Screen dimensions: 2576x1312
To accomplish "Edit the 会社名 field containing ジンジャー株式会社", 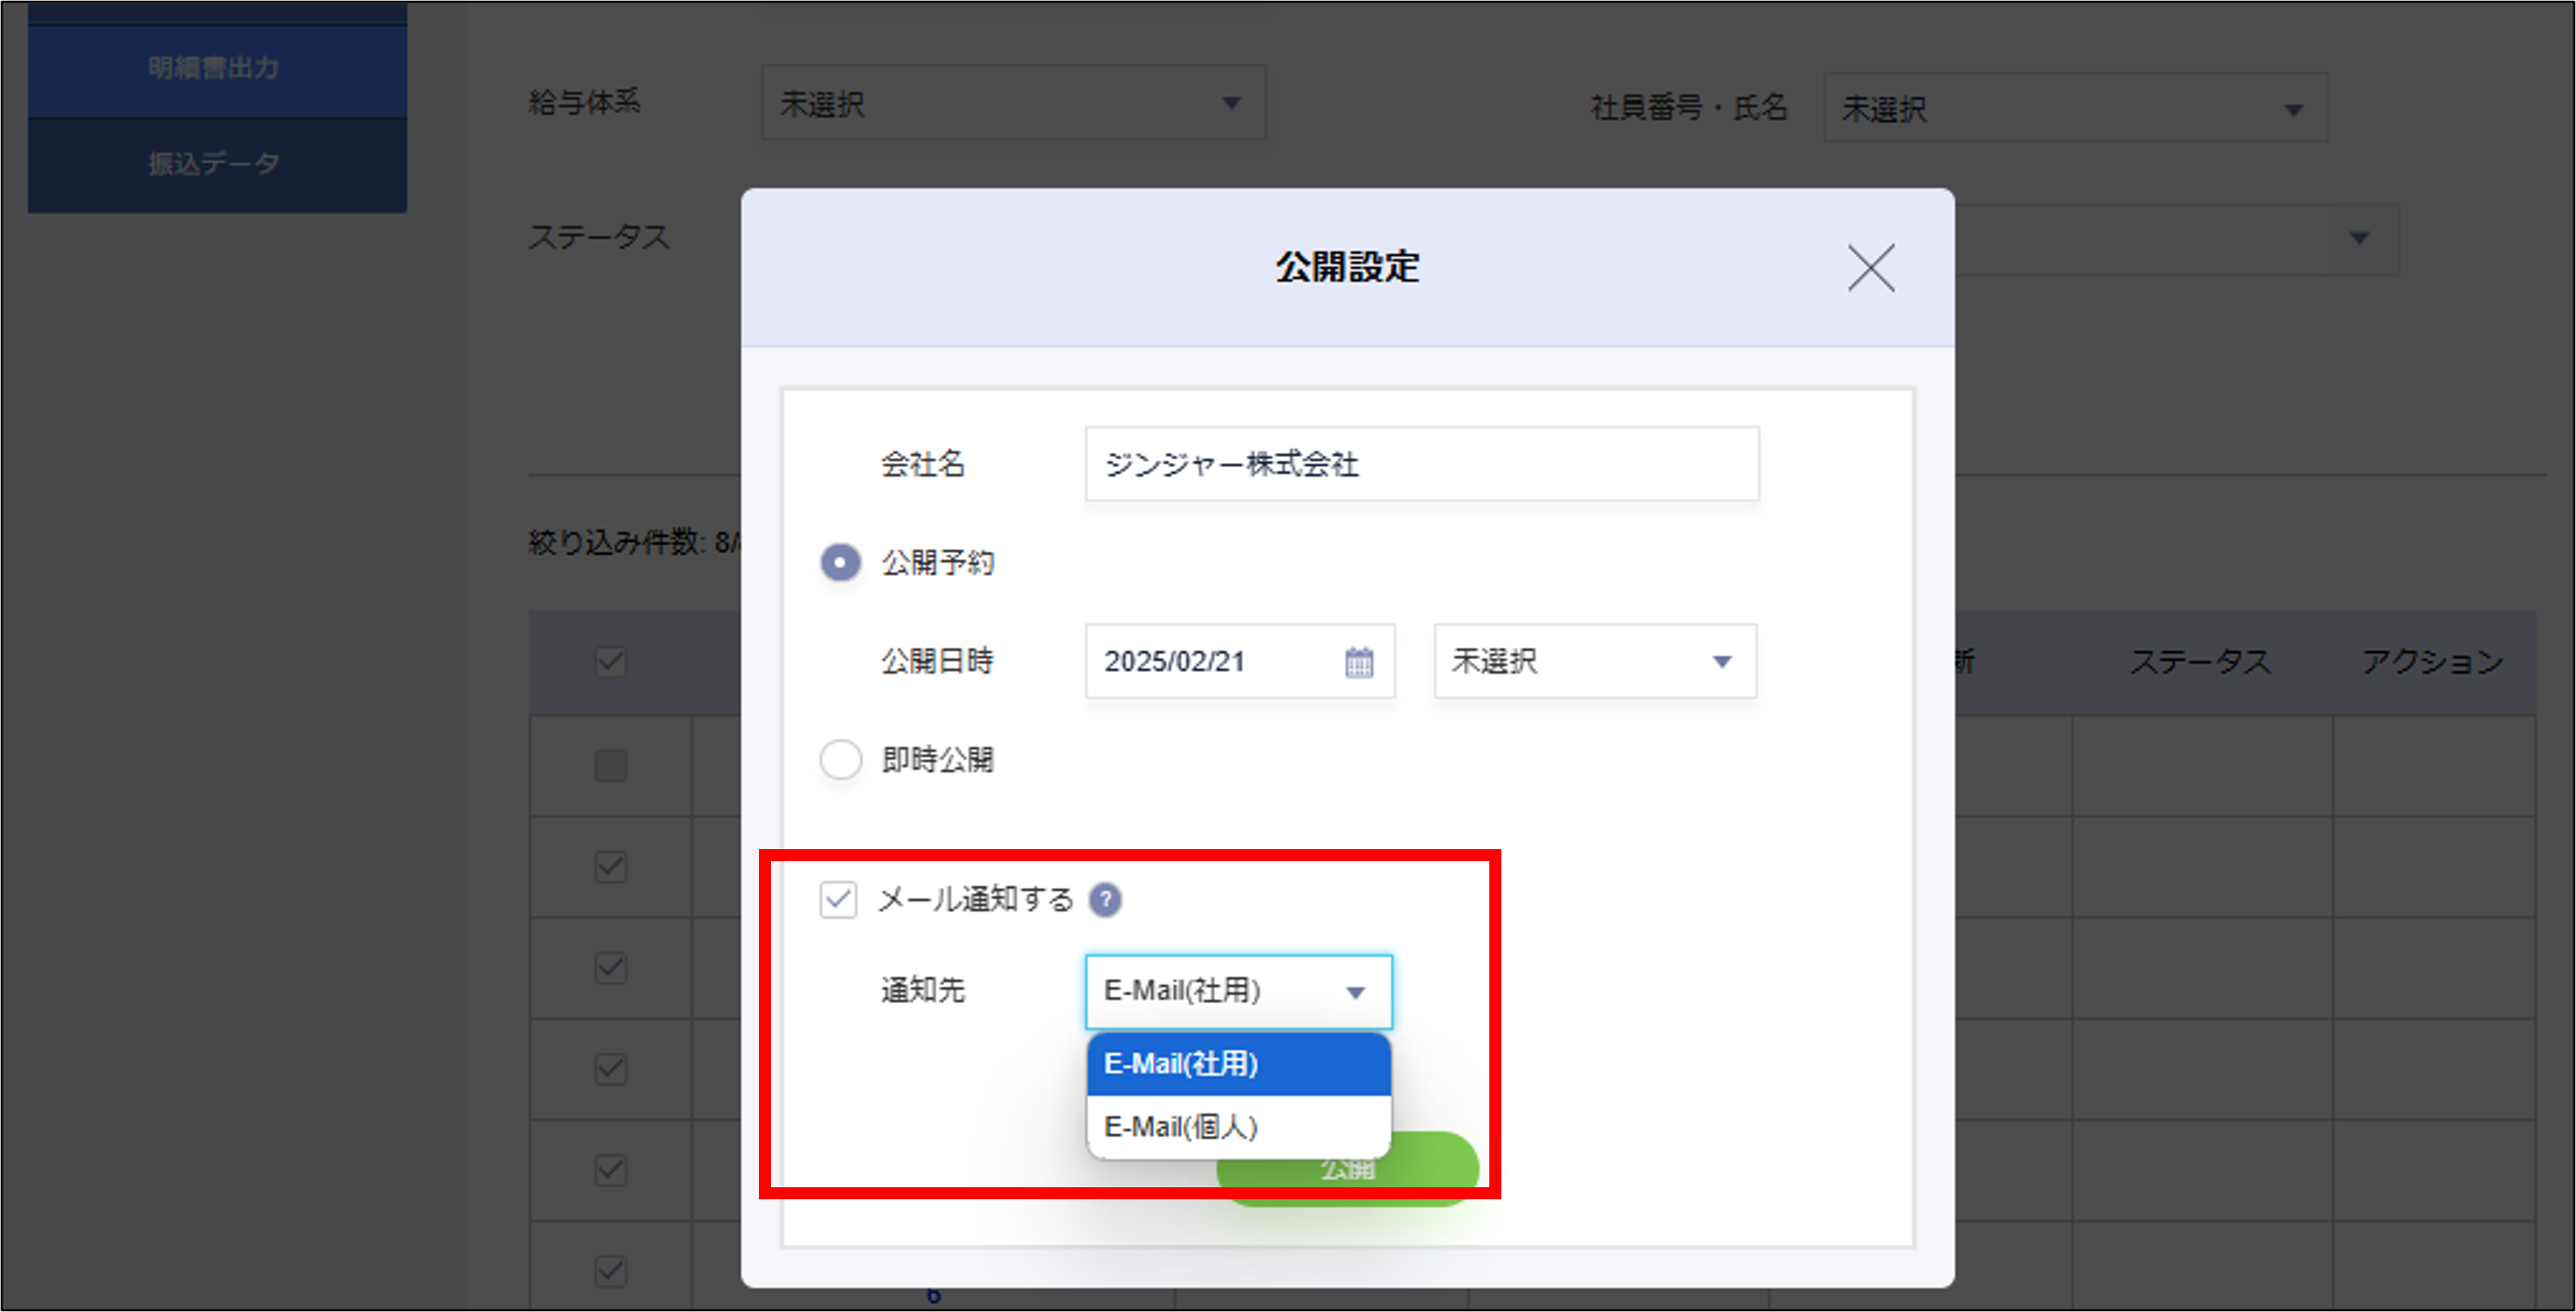I will pyautogui.click(x=1421, y=463).
